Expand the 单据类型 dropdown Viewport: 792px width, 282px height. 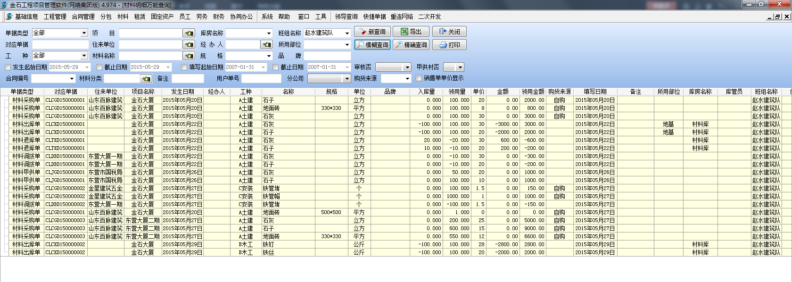pos(84,33)
